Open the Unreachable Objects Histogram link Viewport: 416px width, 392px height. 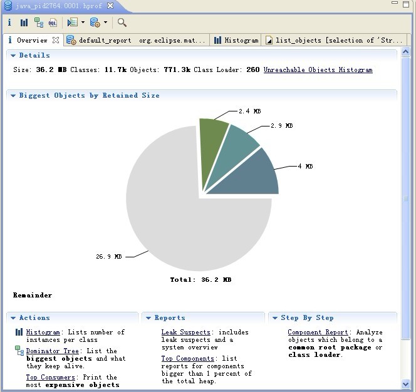(x=318, y=70)
